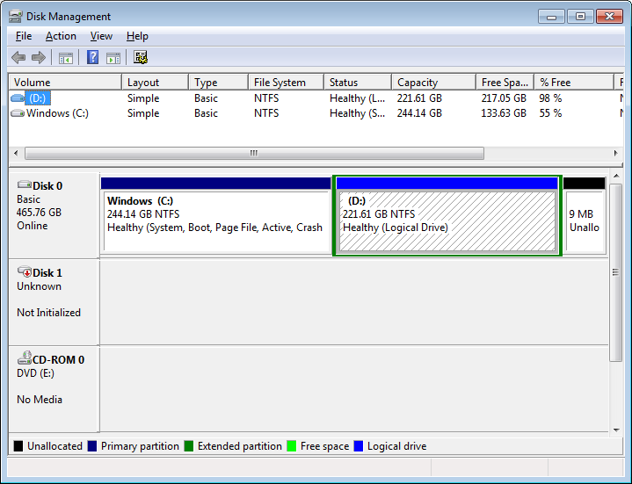Toggle the Show/Hide Action Pane icon
The width and height of the screenshot is (632, 484).
(113, 58)
